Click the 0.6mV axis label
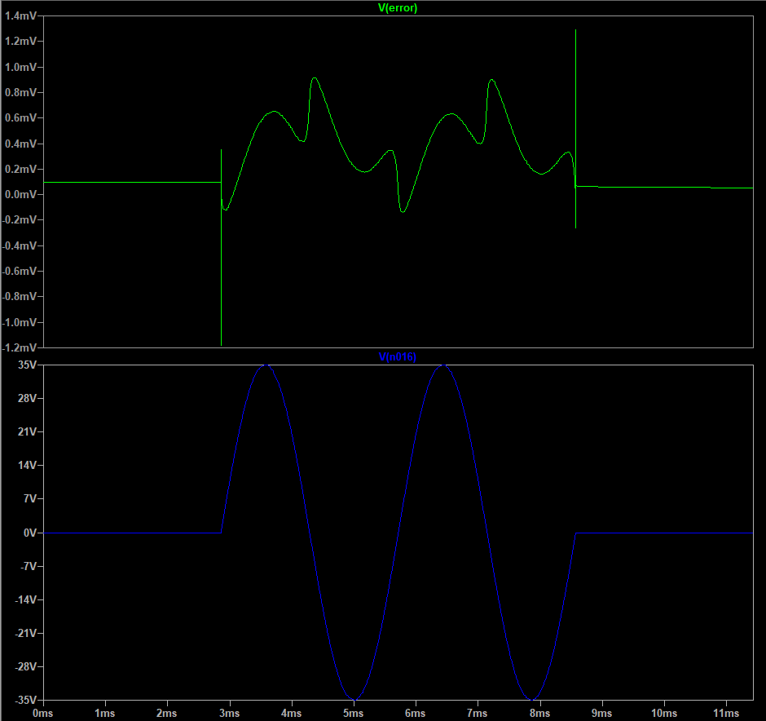 pos(20,117)
